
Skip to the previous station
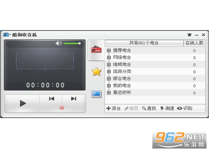51,98
